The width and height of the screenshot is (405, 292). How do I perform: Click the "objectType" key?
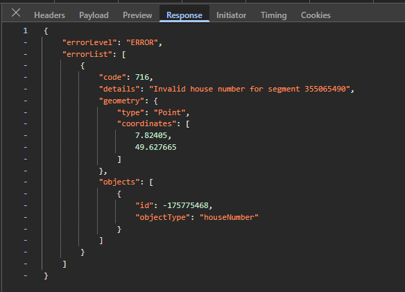tap(163, 217)
